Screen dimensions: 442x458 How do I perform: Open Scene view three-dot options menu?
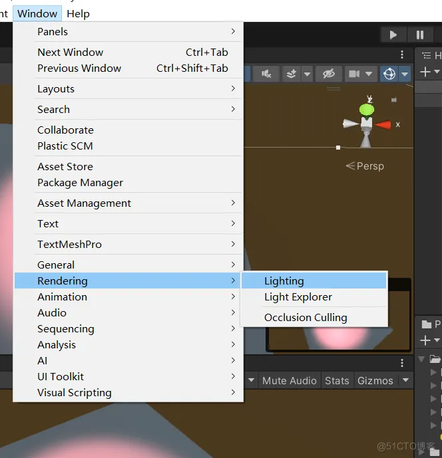point(402,55)
